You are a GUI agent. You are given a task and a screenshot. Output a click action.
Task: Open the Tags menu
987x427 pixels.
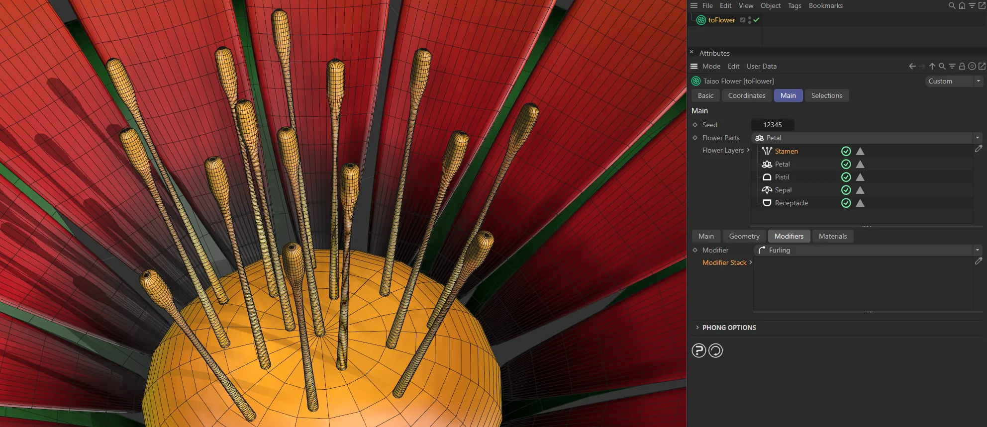[794, 5]
